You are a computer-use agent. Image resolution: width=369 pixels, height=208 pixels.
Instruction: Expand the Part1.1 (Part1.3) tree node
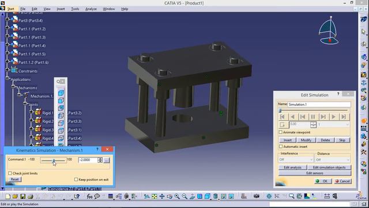coord(7,36)
